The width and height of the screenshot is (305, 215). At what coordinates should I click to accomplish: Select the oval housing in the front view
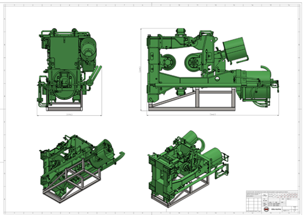click(x=64, y=84)
